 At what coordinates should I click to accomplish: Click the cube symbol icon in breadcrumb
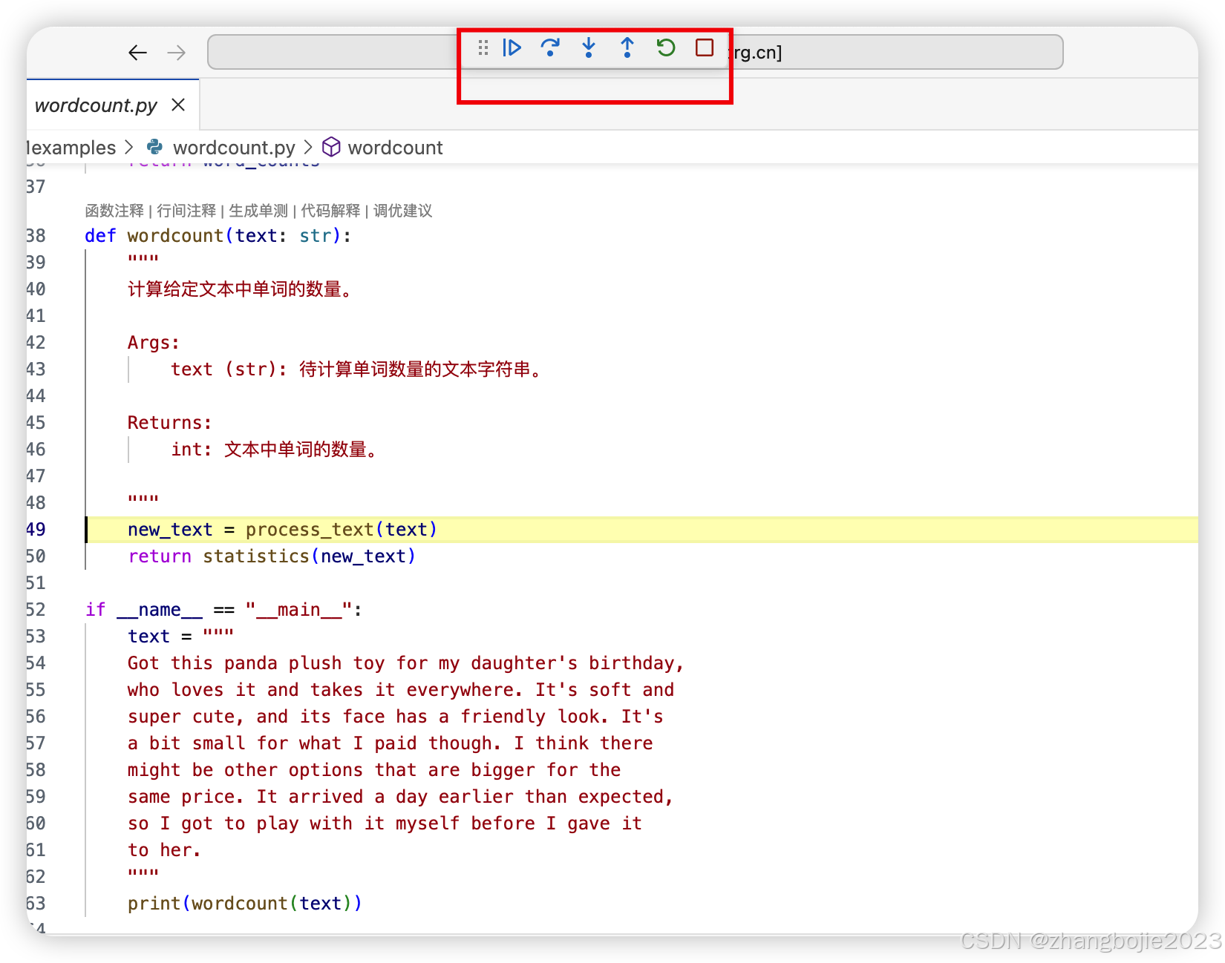tap(331, 147)
